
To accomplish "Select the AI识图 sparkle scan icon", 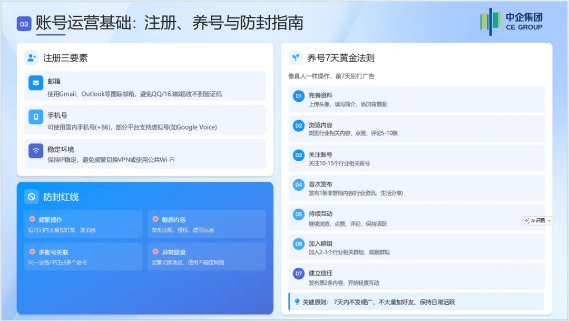I will point(526,220).
